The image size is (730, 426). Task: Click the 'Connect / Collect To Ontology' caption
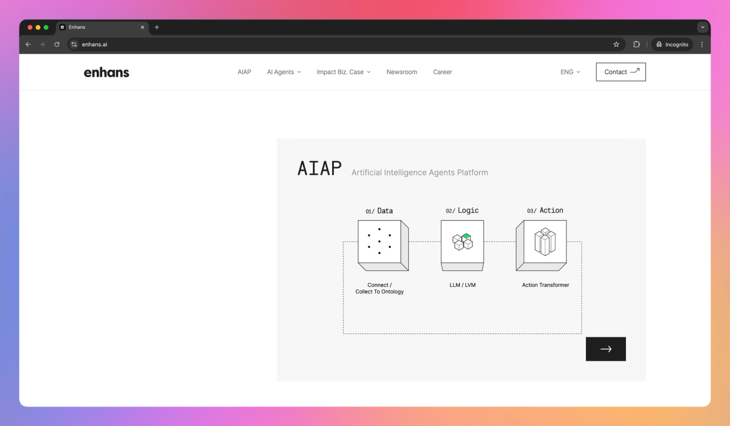point(380,288)
